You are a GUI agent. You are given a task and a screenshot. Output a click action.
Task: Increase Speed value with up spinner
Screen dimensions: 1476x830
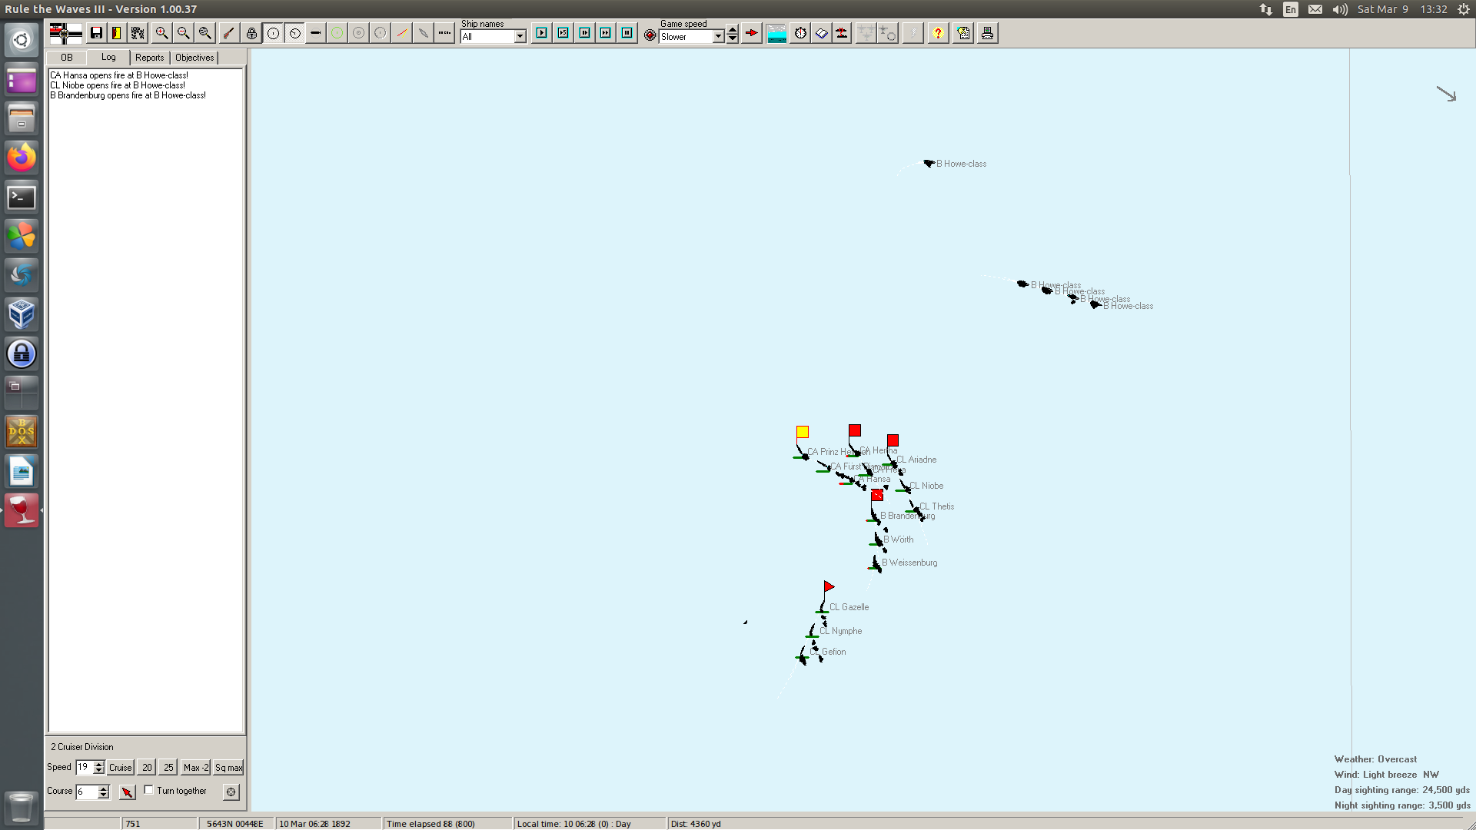click(98, 764)
